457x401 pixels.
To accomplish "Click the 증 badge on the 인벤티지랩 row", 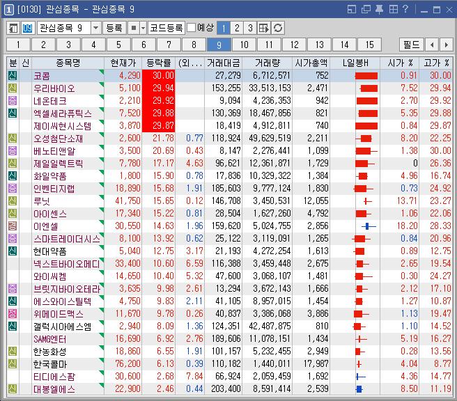I will click(x=13, y=188).
